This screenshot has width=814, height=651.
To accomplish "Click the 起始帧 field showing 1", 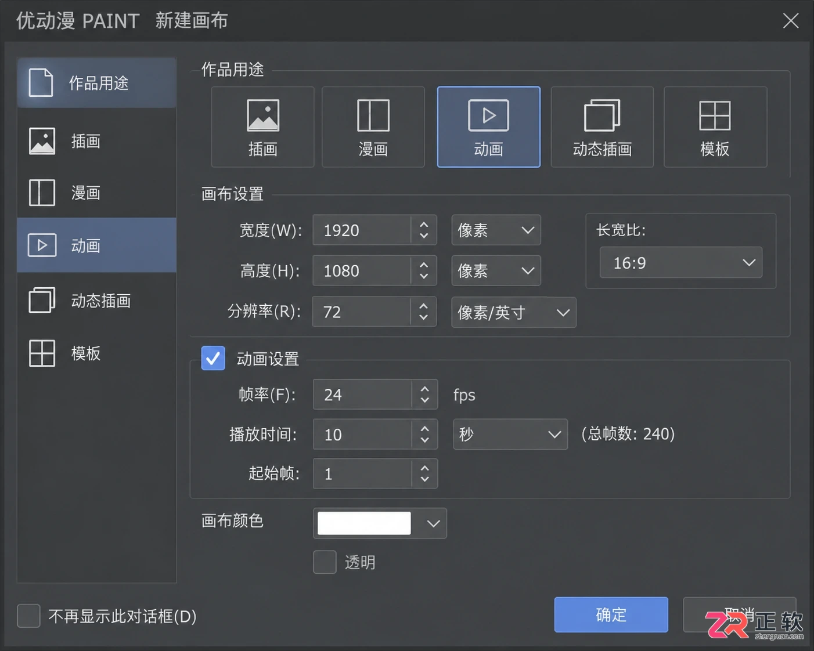I will pos(363,473).
